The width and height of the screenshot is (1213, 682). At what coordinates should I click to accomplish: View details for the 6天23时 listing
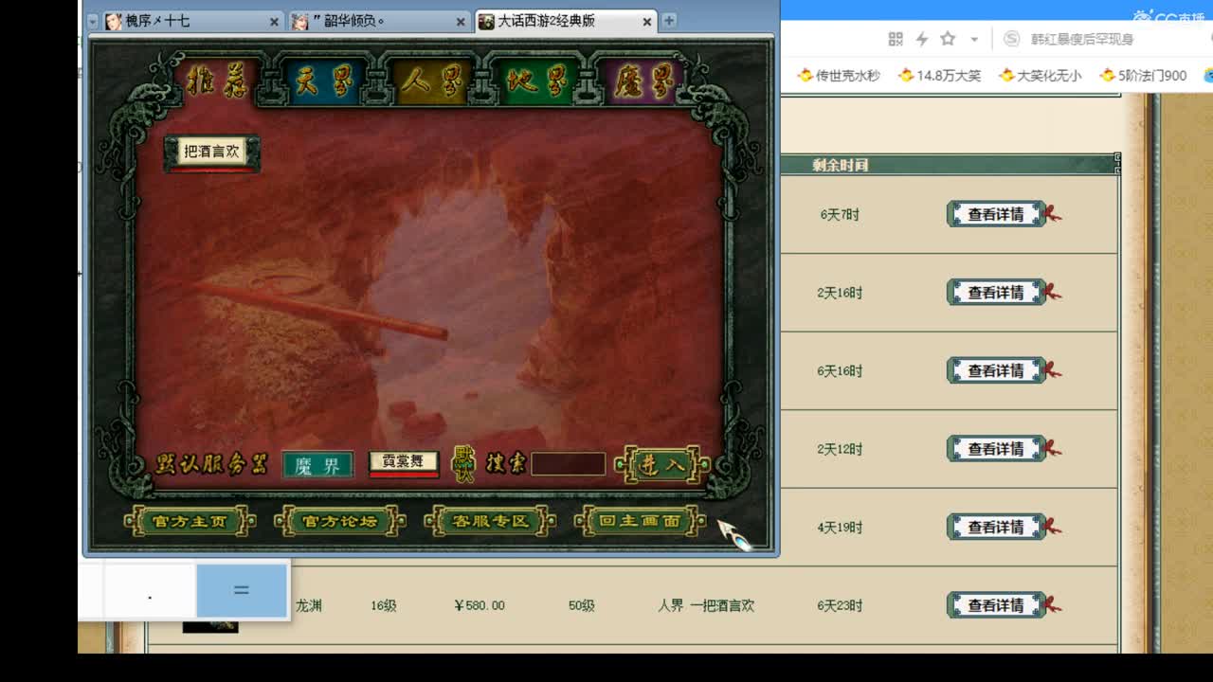[996, 605]
